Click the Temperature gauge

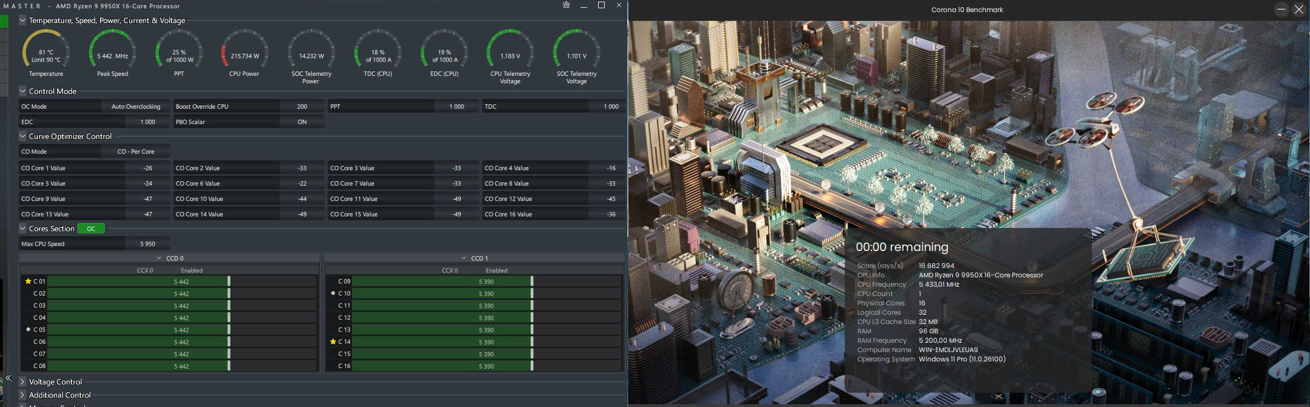coord(46,53)
